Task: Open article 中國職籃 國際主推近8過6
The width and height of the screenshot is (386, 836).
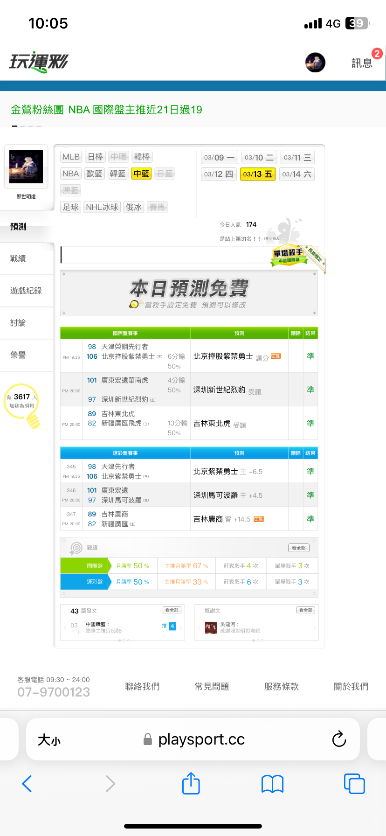Action: coord(103,627)
